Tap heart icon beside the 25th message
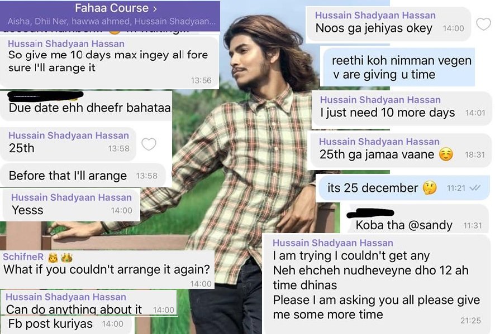This screenshot has height=334, width=495. point(149,144)
